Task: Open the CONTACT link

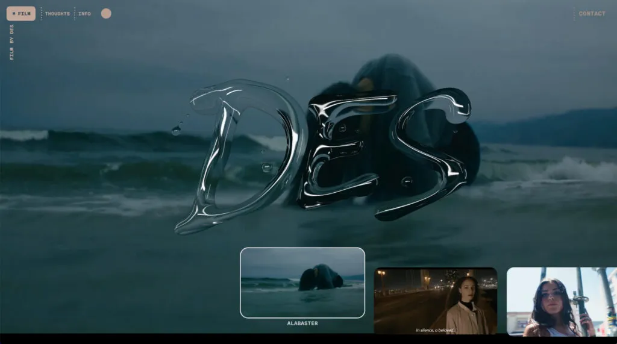Action: point(592,13)
